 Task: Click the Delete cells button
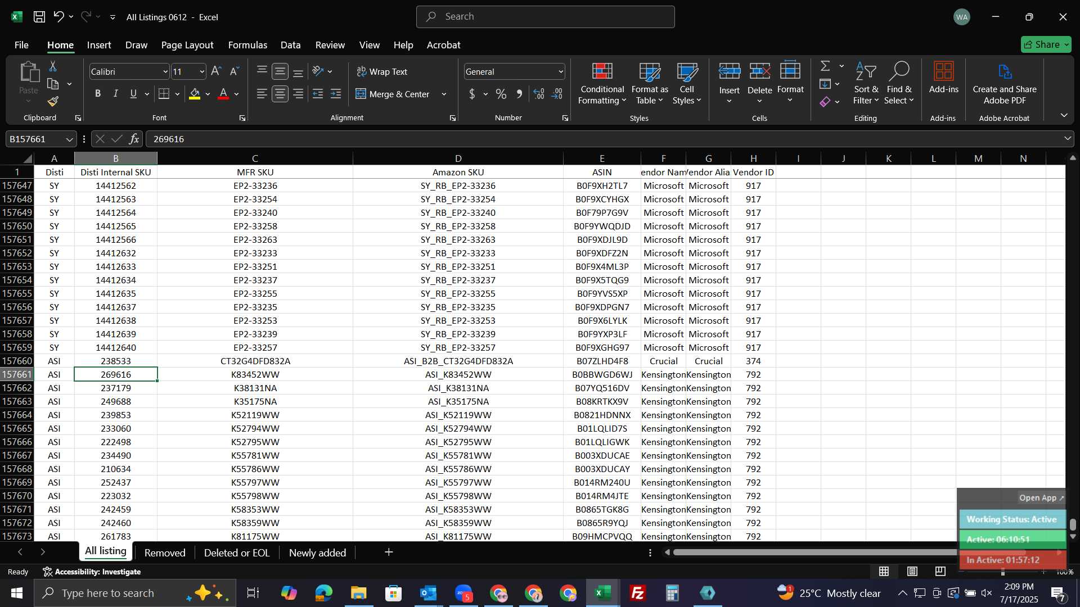pos(759,83)
